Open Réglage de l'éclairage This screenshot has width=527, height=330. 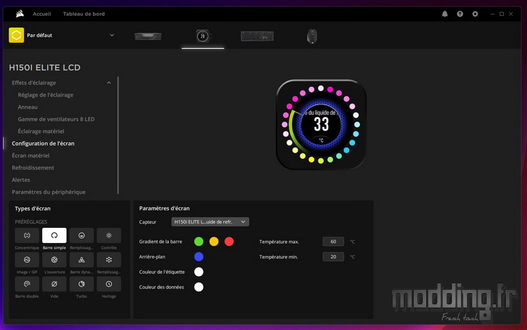(x=45, y=95)
